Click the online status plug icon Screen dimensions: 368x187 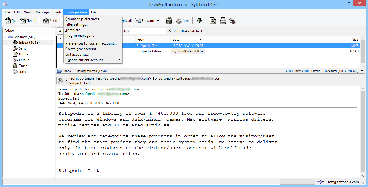[x=320, y=182]
